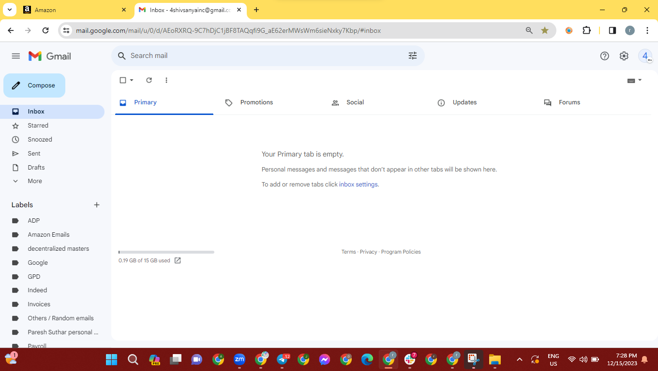Click the Compose button

pyautogui.click(x=34, y=86)
